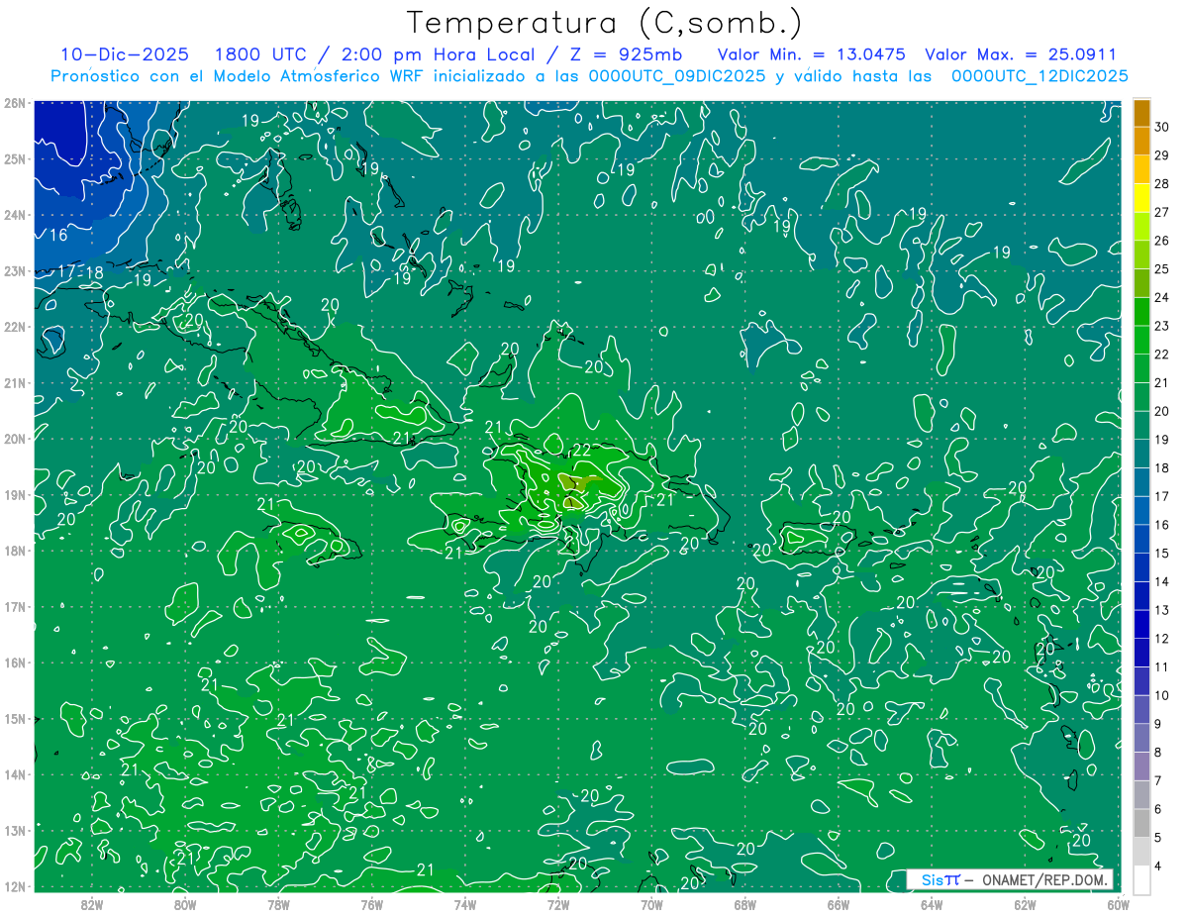Click the "62W" longitude axis label

[x=1025, y=904]
